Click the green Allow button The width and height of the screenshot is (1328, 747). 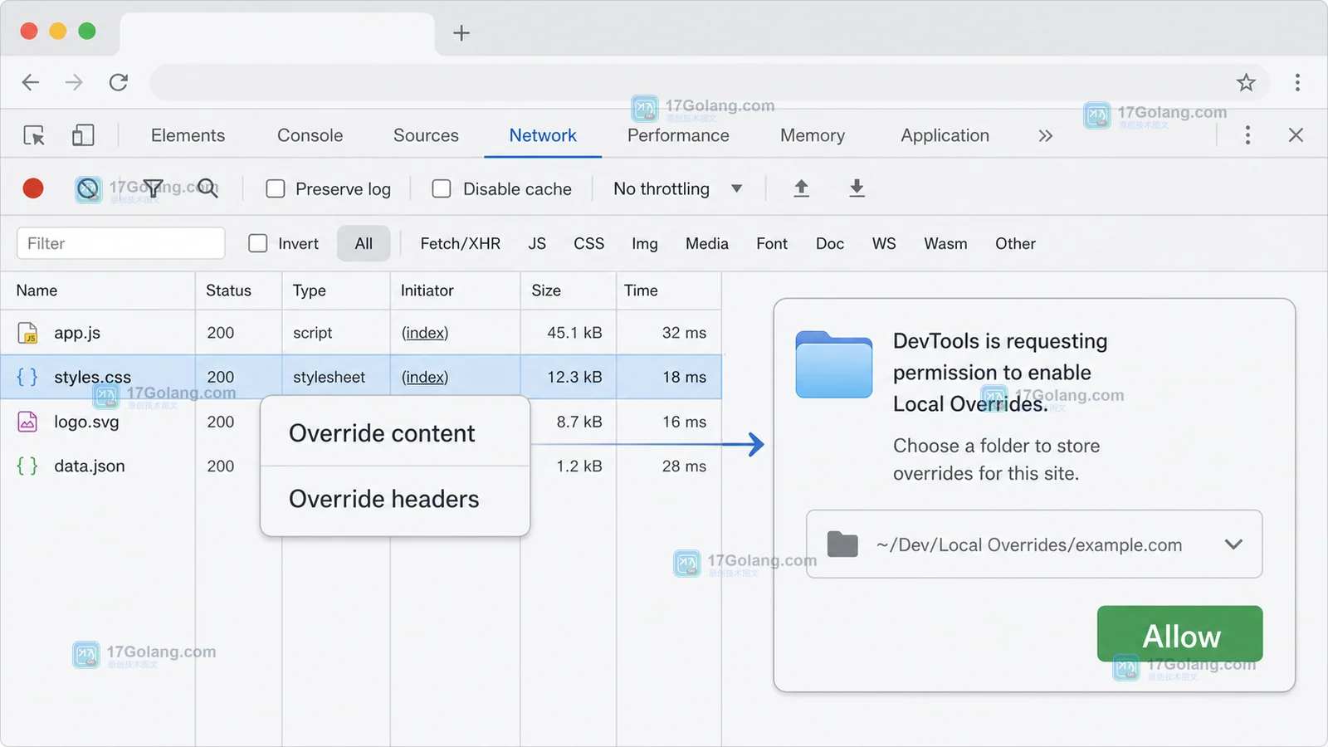1179,634
